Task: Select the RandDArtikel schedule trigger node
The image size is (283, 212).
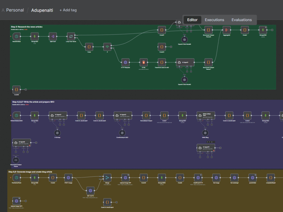Action: [x=16, y=36]
